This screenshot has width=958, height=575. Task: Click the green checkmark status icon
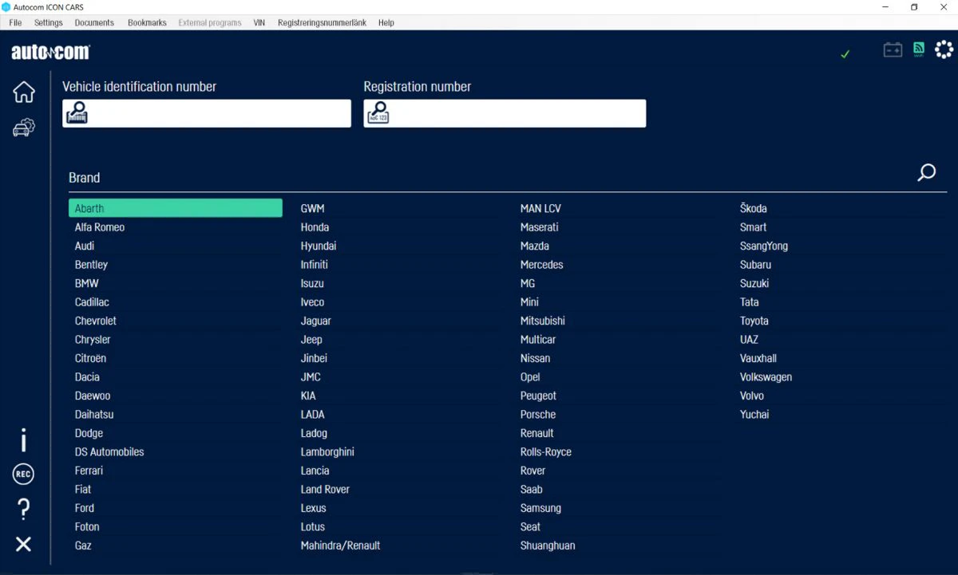[845, 54]
